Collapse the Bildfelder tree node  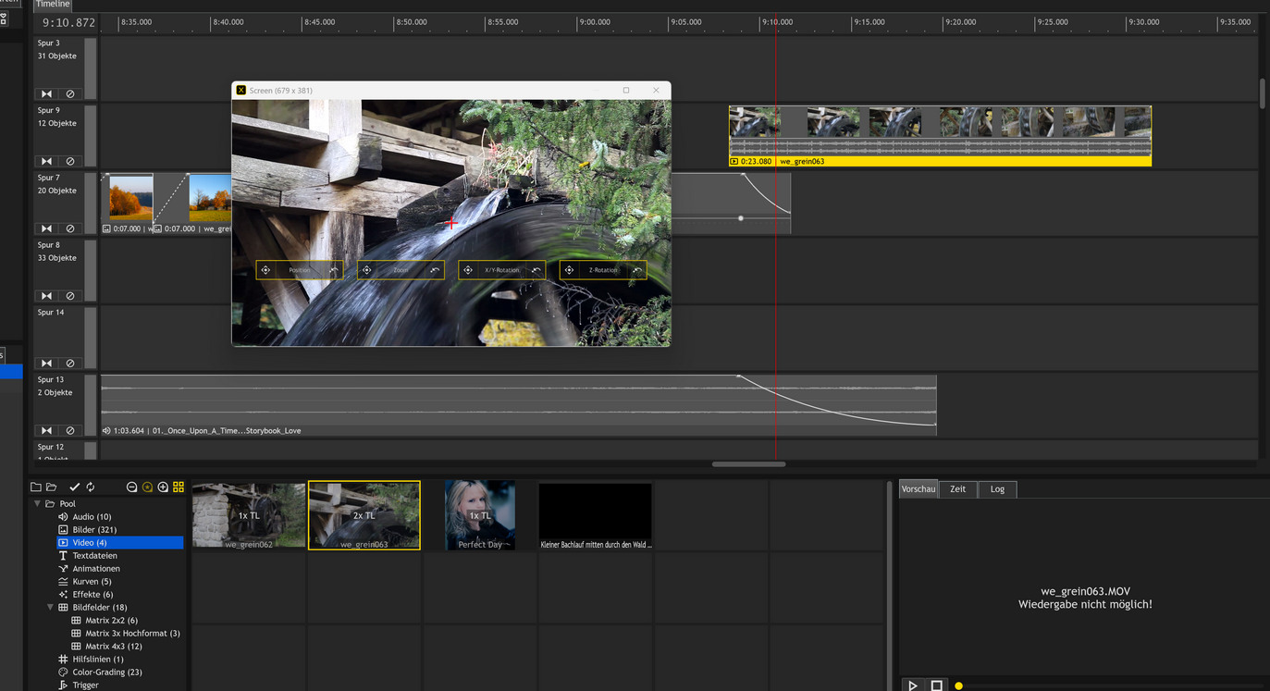[x=50, y=608]
